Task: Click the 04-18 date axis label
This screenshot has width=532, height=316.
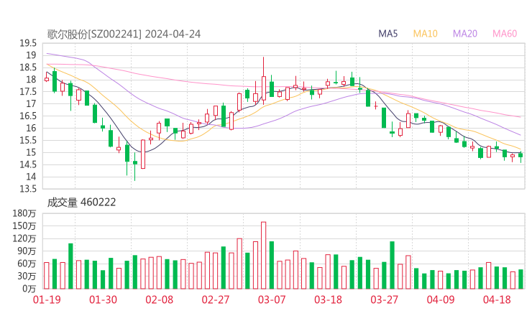Action: pyautogui.click(x=497, y=299)
